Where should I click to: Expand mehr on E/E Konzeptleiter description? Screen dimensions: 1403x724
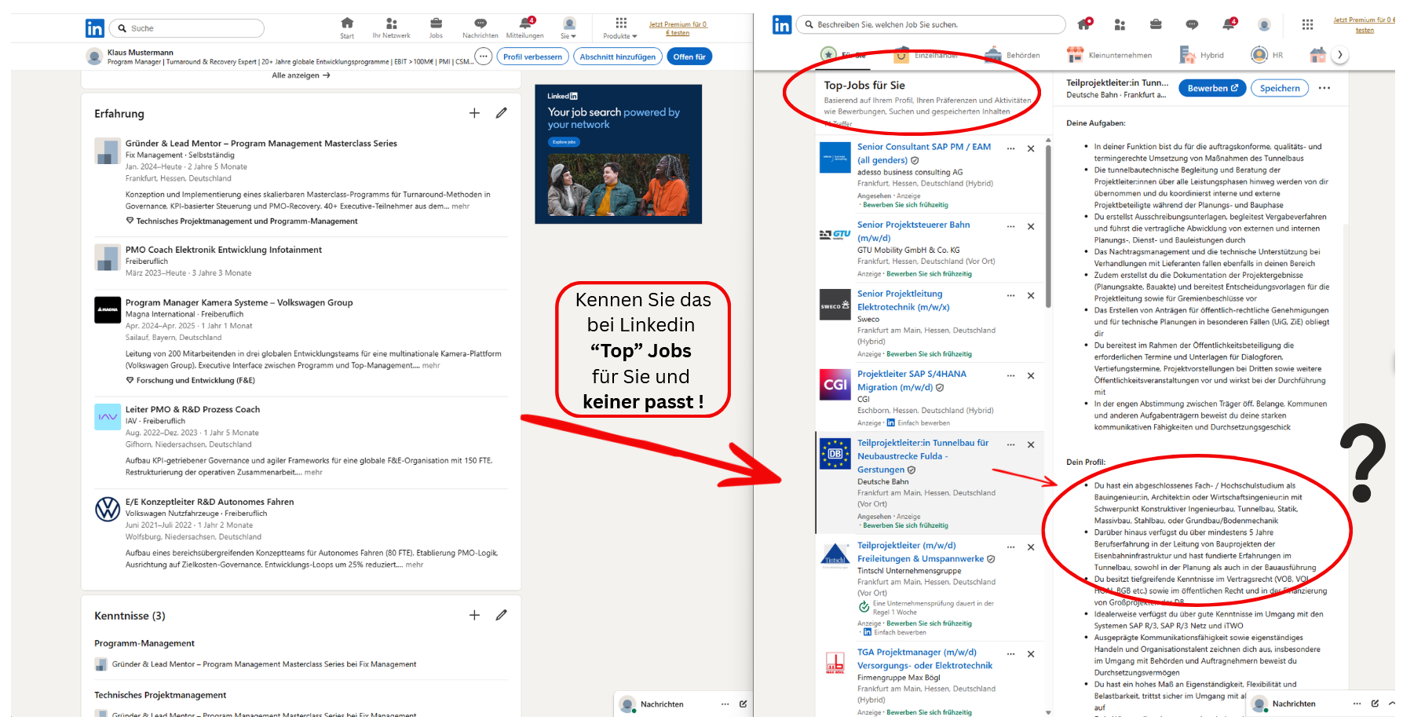coord(415,565)
